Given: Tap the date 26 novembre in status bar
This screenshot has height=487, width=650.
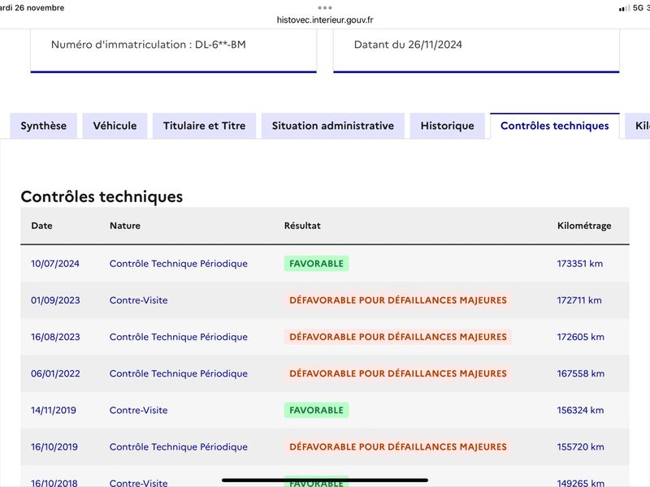Looking at the screenshot, I should 39,8.
